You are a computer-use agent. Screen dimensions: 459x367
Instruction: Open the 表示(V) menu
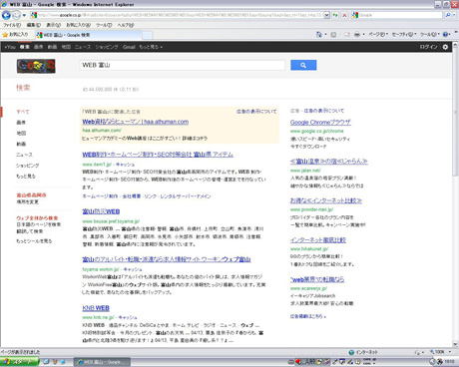[53, 25]
